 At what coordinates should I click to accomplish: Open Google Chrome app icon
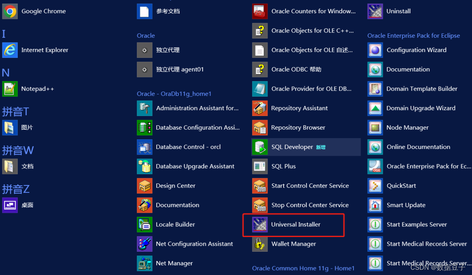[10, 11]
